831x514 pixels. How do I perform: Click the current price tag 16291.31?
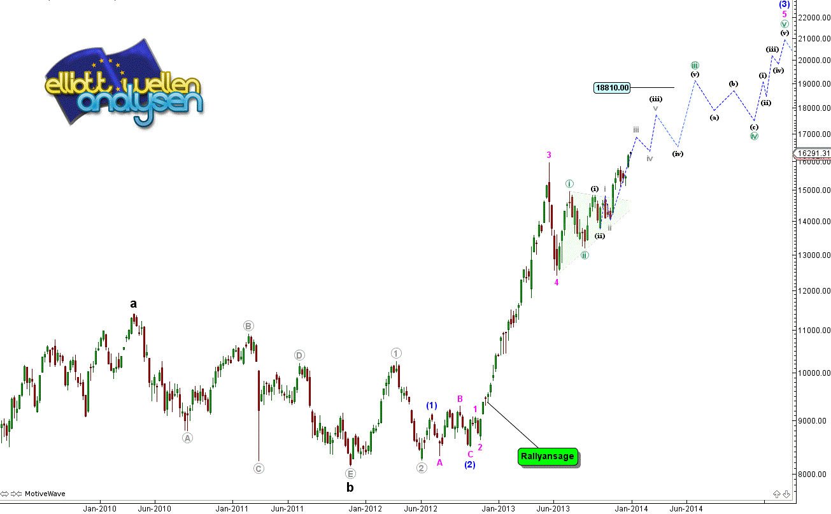[x=812, y=153]
